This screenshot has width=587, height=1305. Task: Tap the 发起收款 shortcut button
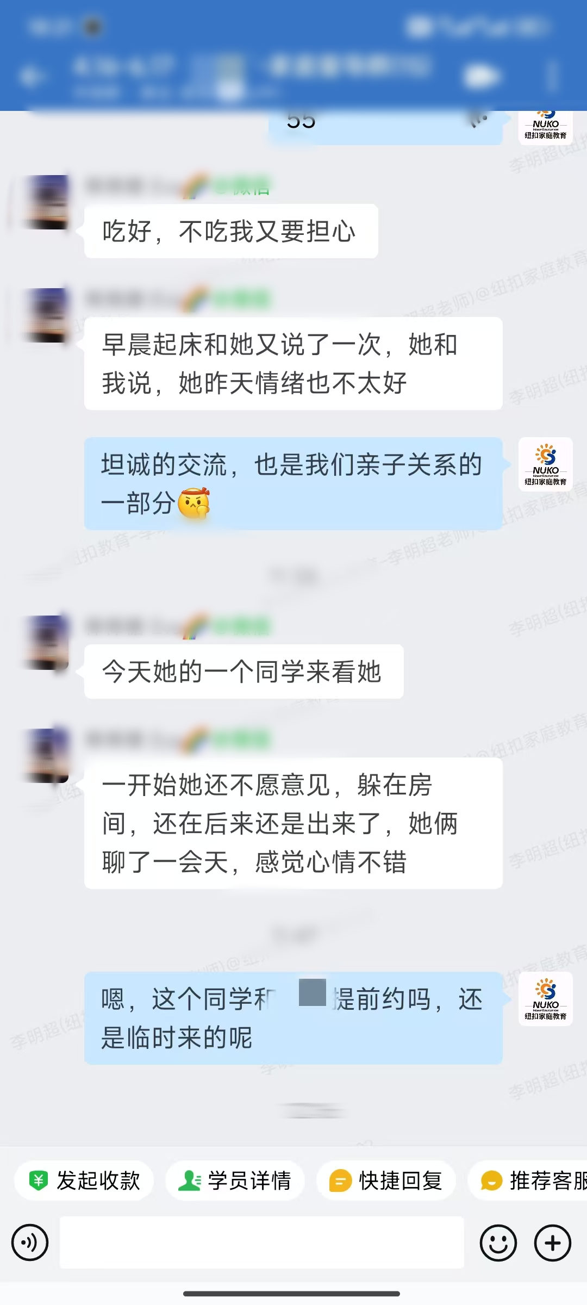(x=84, y=1180)
